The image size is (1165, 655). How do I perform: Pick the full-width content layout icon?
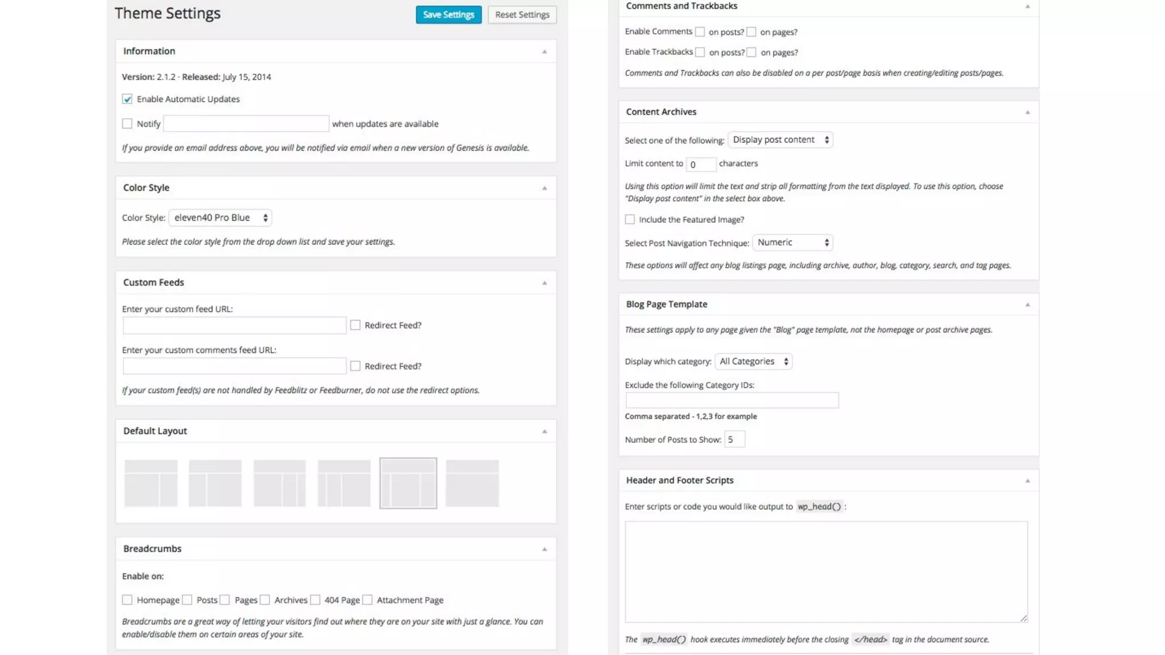472,483
